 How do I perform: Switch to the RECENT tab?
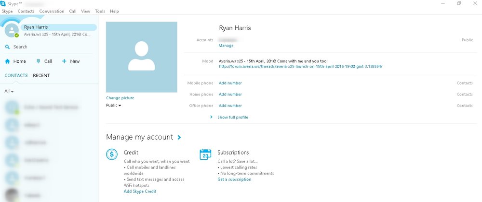(41, 75)
